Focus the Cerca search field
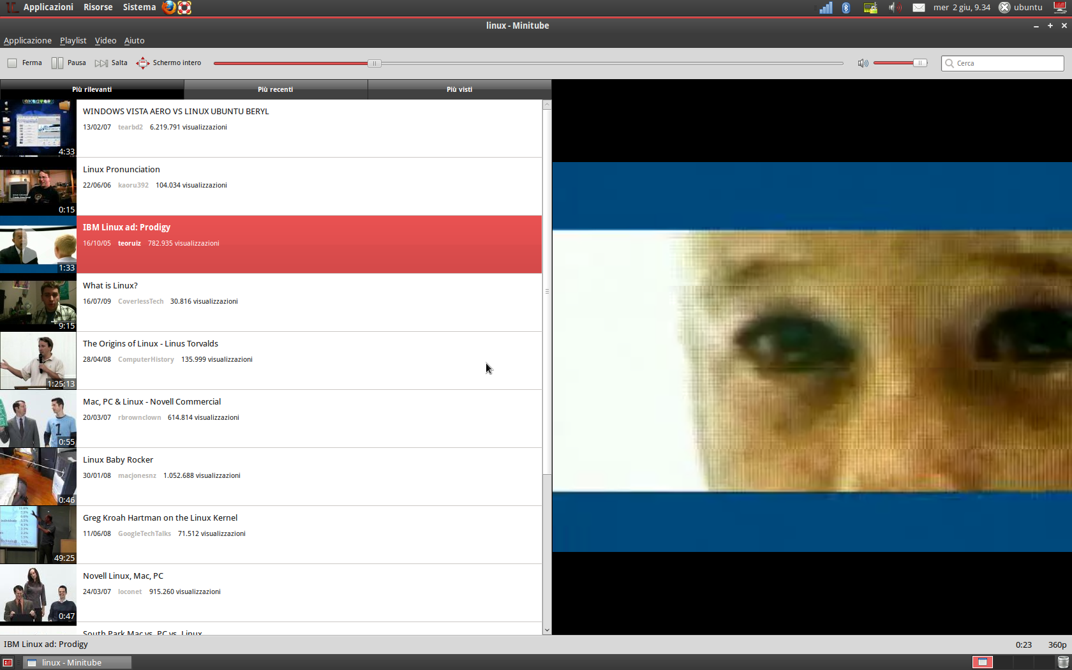This screenshot has width=1072, height=670. pyautogui.click(x=1002, y=63)
